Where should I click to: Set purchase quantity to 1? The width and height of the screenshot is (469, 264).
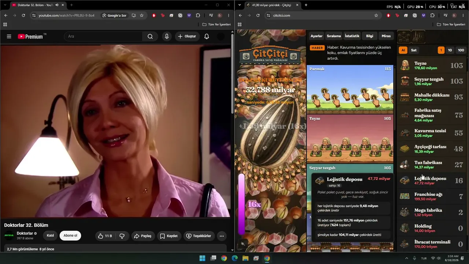click(x=441, y=50)
